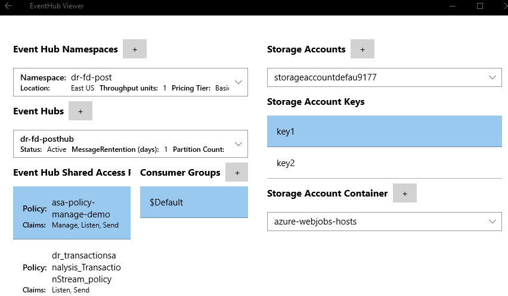This screenshot has width=508, height=296.
Task: Click the Consumer Groups heading
Action: (180, 173)
